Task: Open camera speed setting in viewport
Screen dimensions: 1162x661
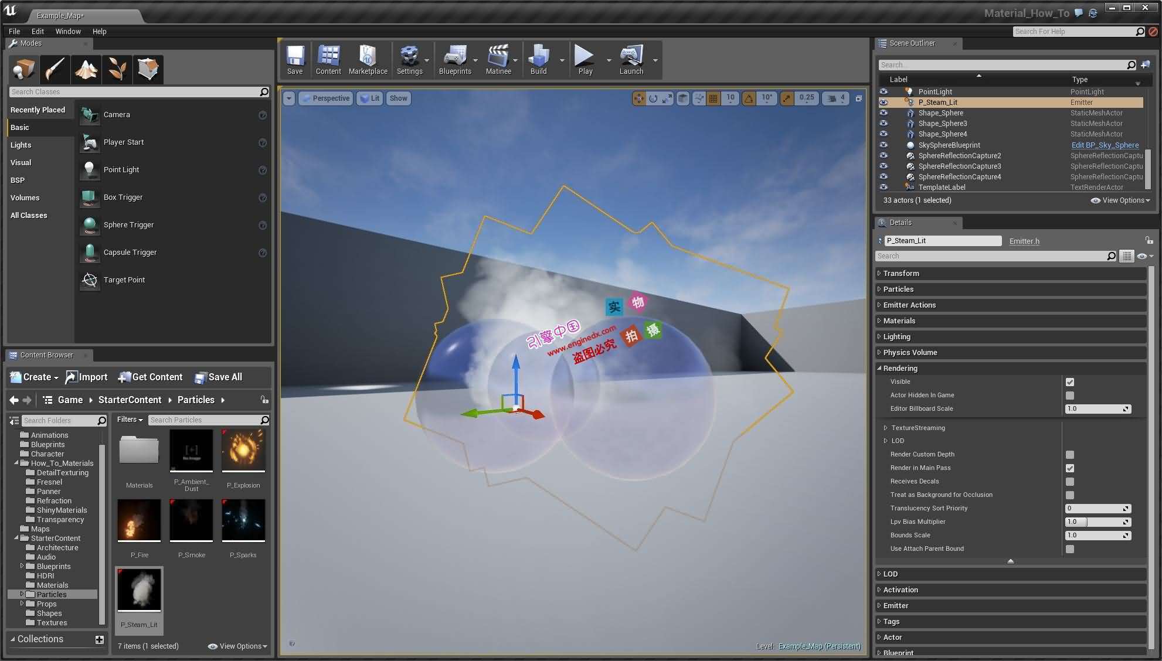Action: pos(835,98)
